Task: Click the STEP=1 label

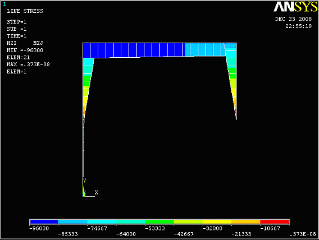Action: click(17, 22)
